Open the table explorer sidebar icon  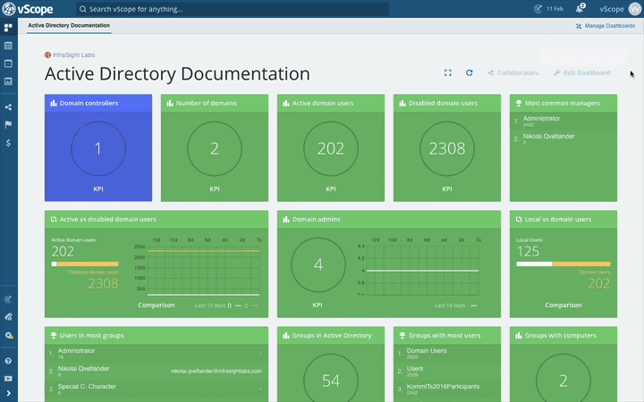click(8, 46)
